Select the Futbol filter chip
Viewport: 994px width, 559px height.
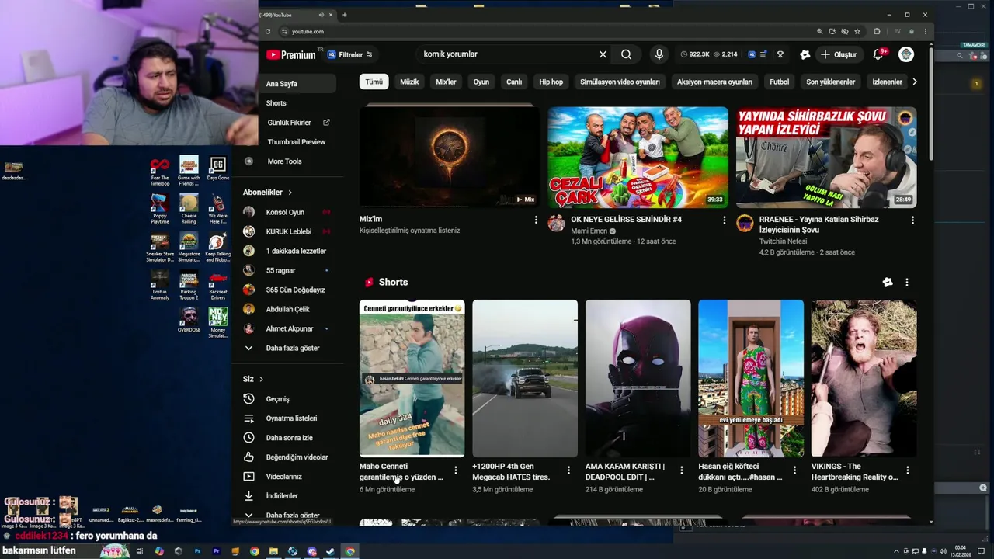[779, 82]
